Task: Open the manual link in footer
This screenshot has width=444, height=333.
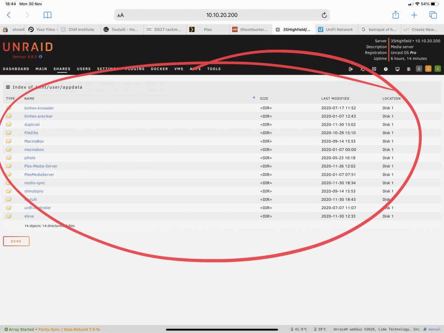Action: [434, 329]
